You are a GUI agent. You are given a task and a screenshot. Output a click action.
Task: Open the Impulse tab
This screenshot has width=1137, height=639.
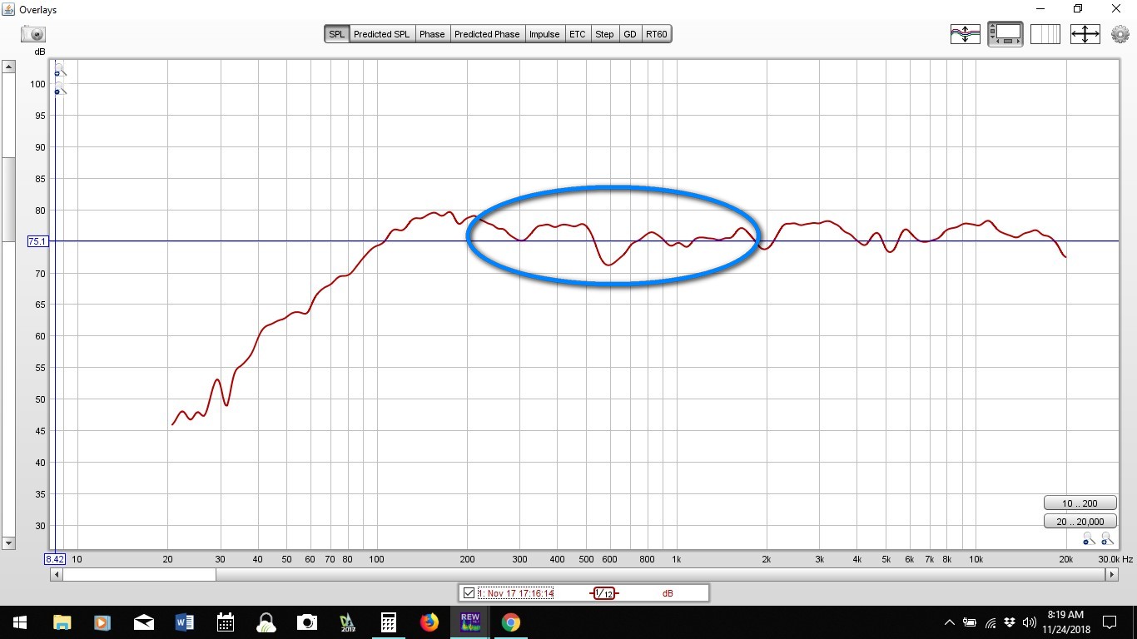point(544,34)
